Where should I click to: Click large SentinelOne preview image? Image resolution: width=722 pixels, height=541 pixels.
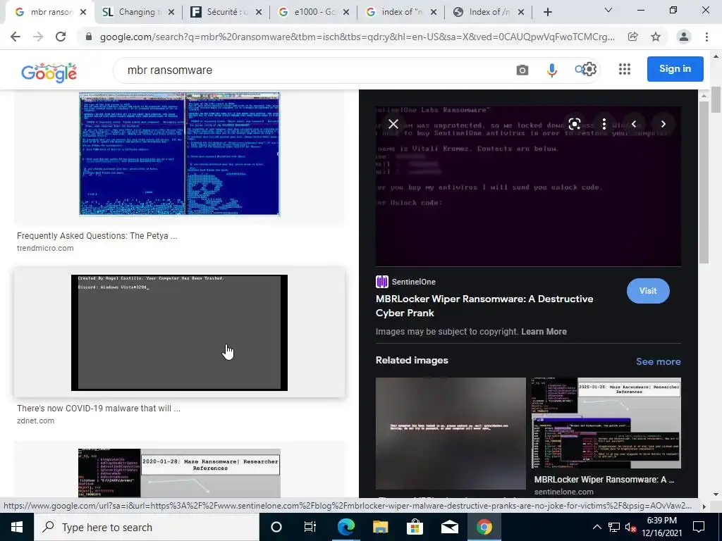click(x=528, y=186)
